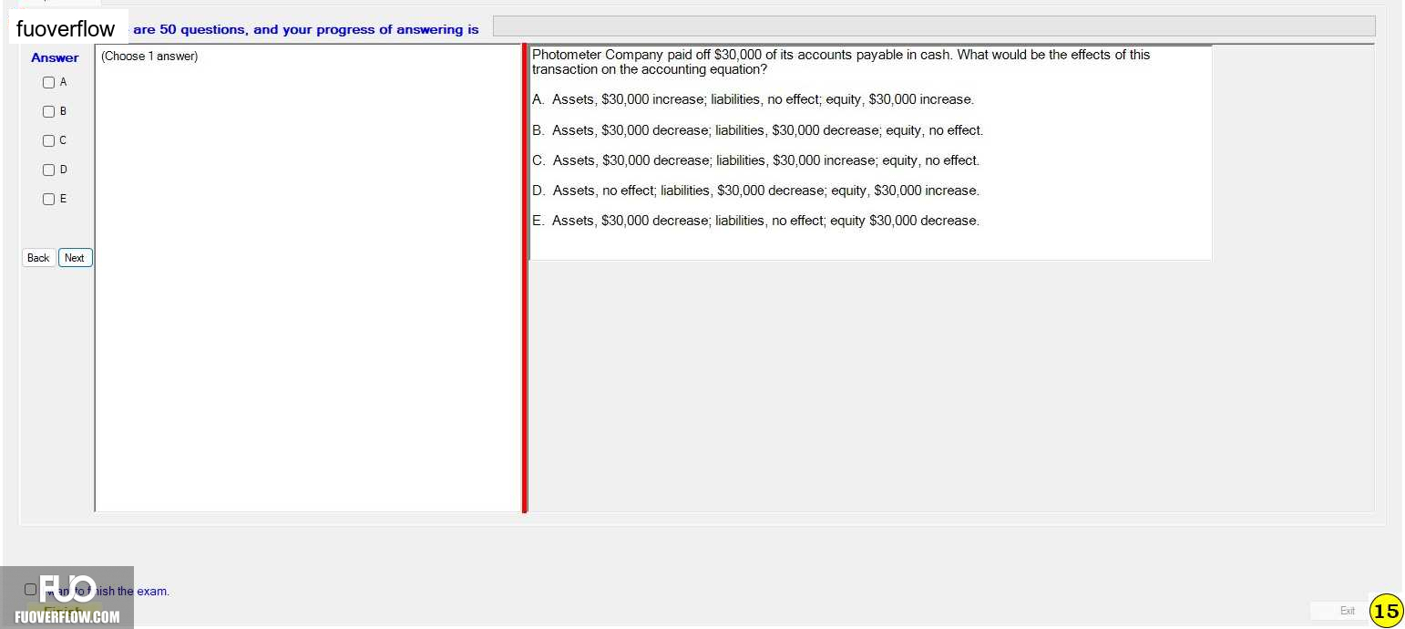Screen dimensions: 1405x629
Task: Click the Exit button
Action: [x=1347, y=611]
